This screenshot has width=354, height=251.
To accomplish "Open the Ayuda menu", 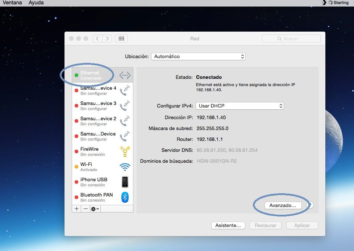I will pos(36,3).
